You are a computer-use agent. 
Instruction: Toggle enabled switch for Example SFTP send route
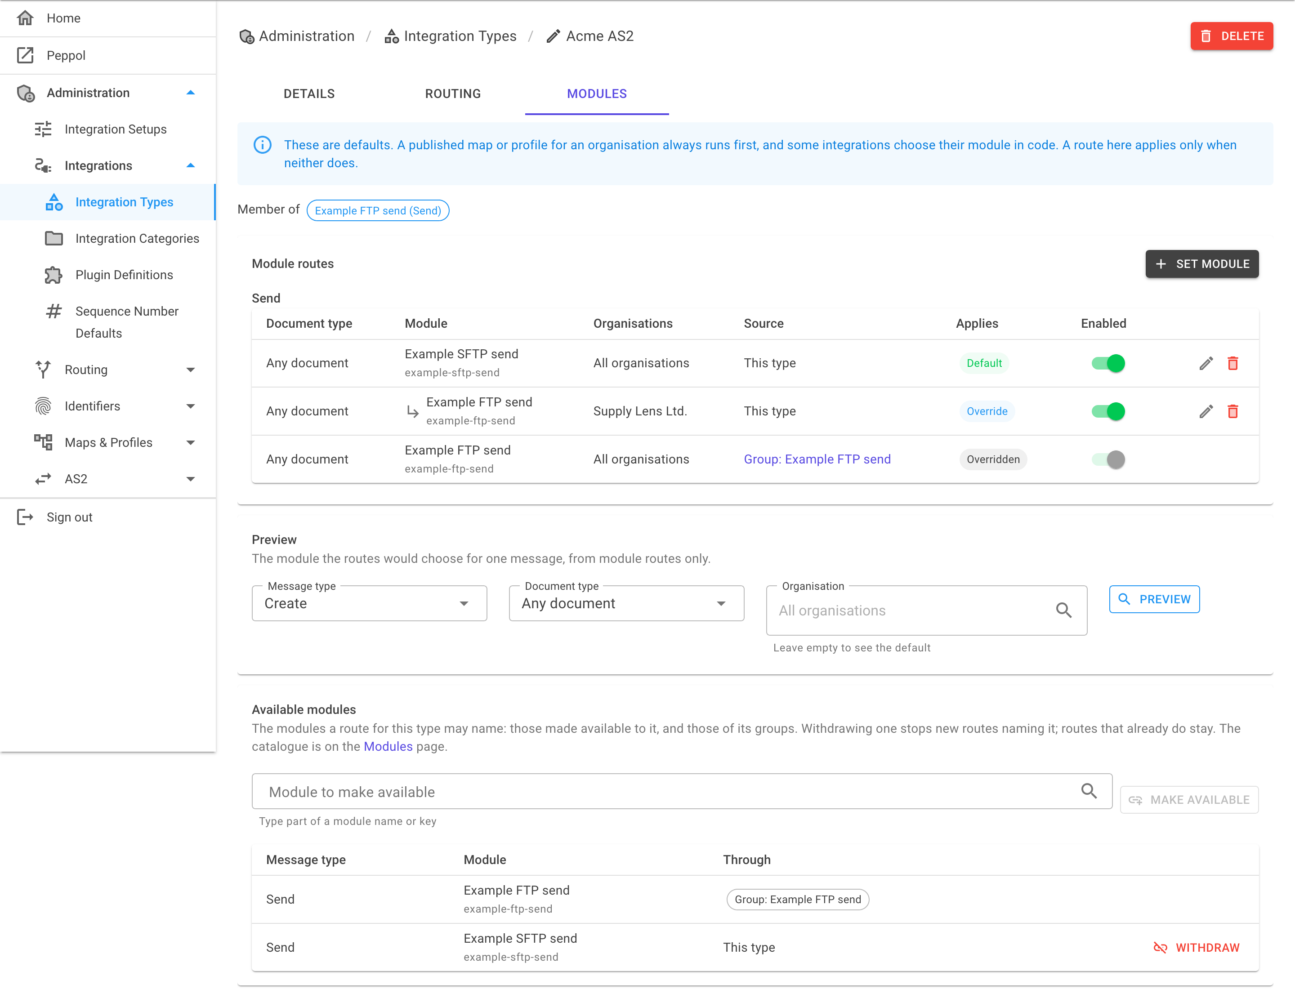pyautogui.click(x=1107, y=363)
